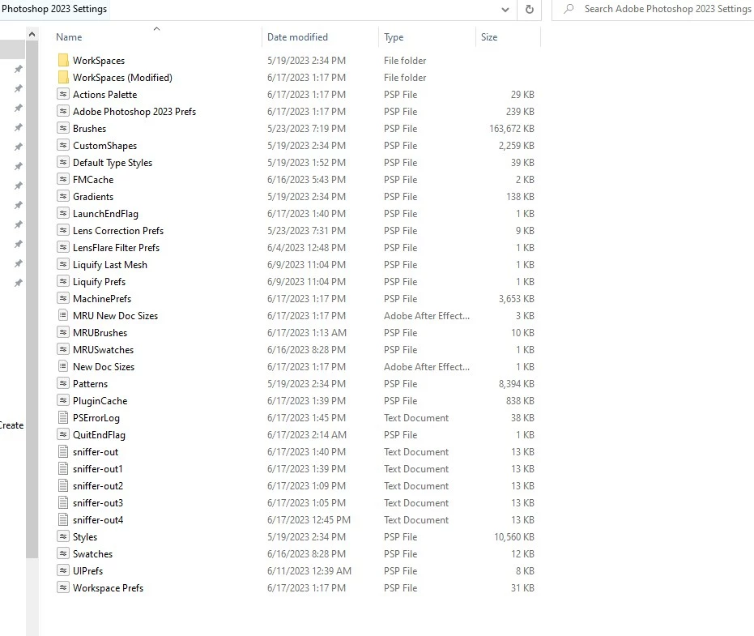
Task: Select the WorkSpaces folder icon
Action: [63, 60]
